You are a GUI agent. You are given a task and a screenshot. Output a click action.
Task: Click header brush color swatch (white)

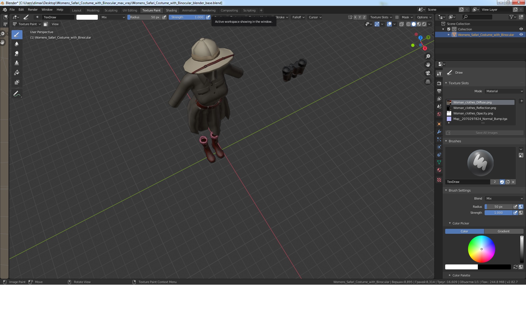pos(87,17)
